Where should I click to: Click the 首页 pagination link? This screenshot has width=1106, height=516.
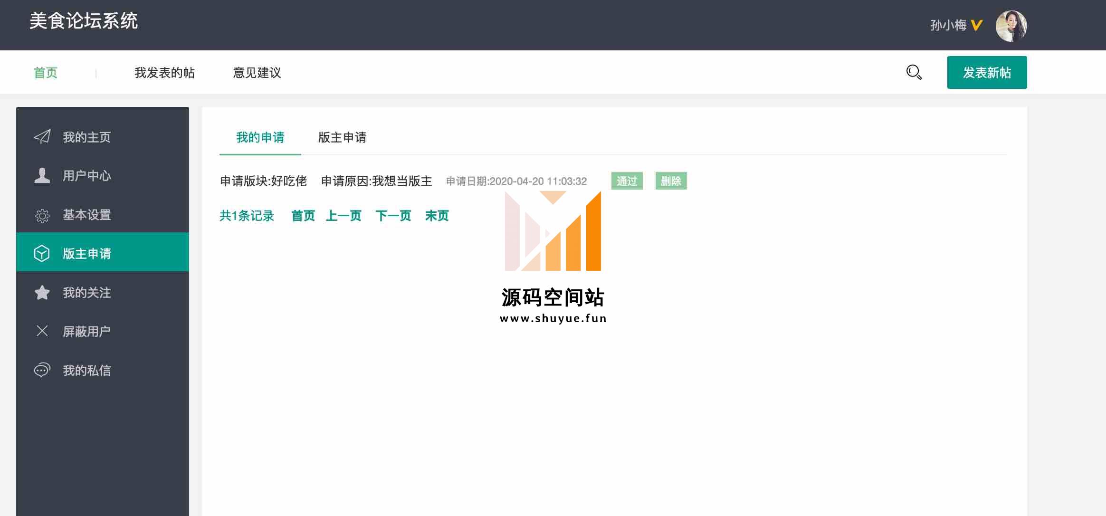(x=303, y=216)
